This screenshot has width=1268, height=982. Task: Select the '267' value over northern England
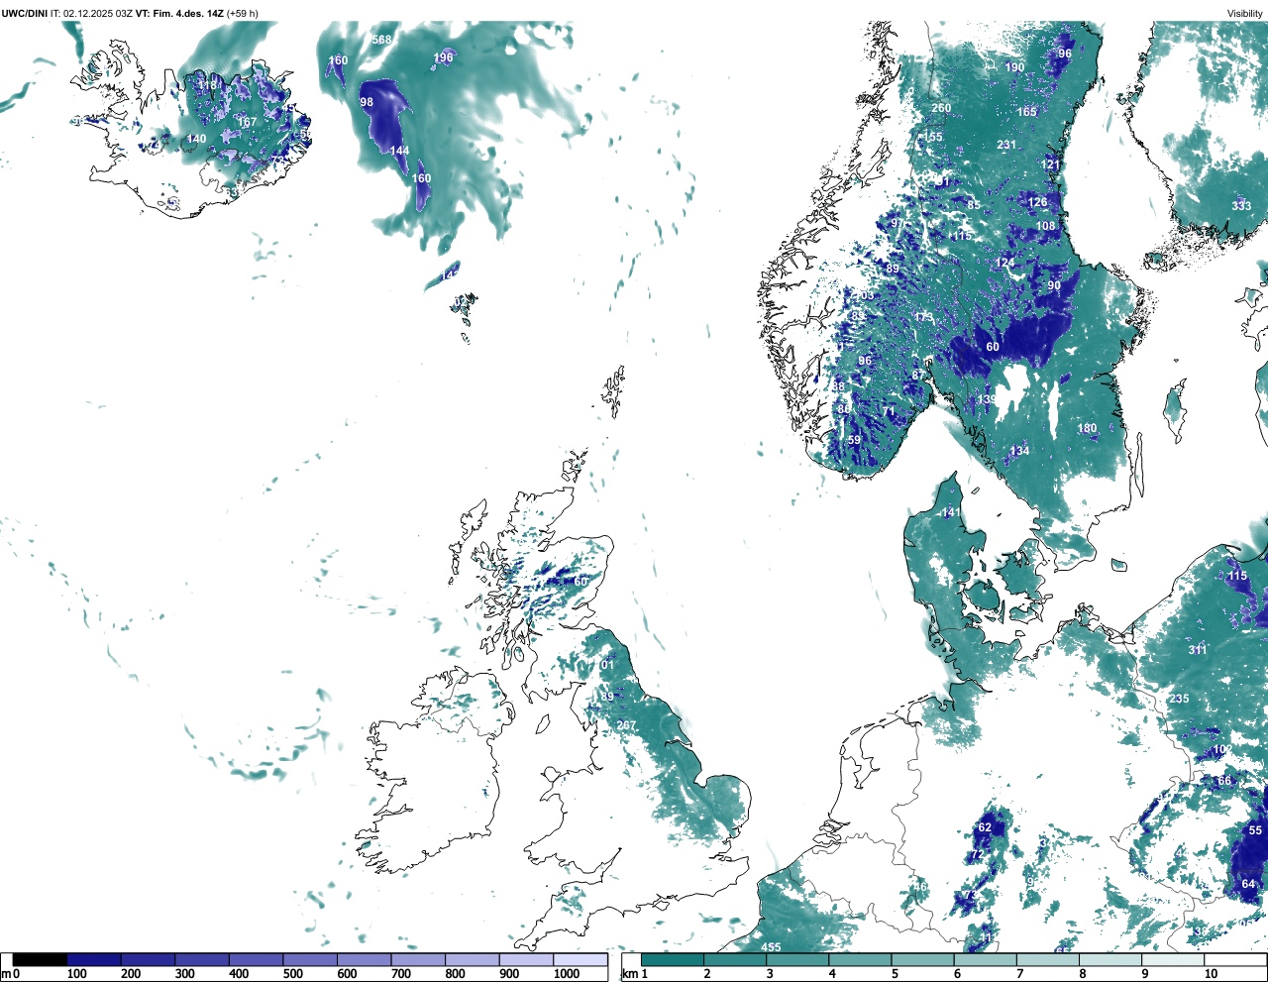point(626,725)
